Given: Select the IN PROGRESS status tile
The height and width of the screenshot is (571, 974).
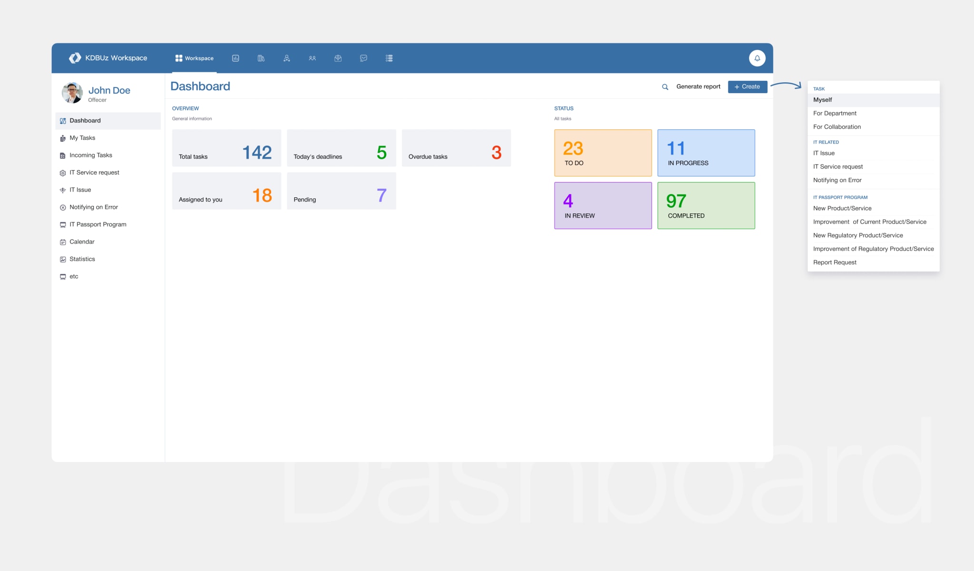Looking at the screenshot, I should (706, 153).
